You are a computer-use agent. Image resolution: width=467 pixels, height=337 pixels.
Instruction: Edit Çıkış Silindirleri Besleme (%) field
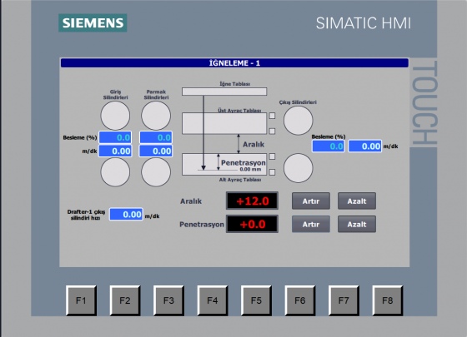[x=329, y=146]
